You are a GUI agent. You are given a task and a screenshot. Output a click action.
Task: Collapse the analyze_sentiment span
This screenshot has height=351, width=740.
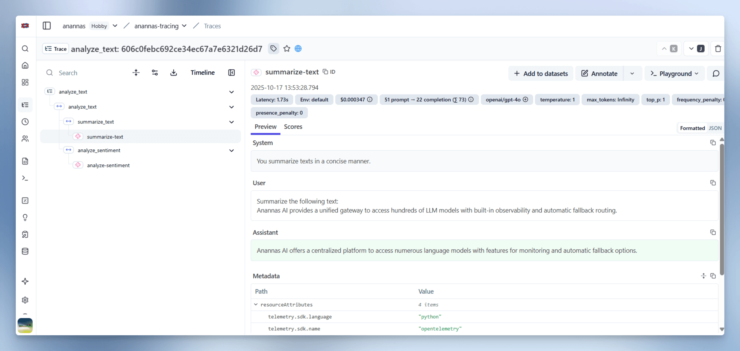pyautogui.click(x=232, y=150)
